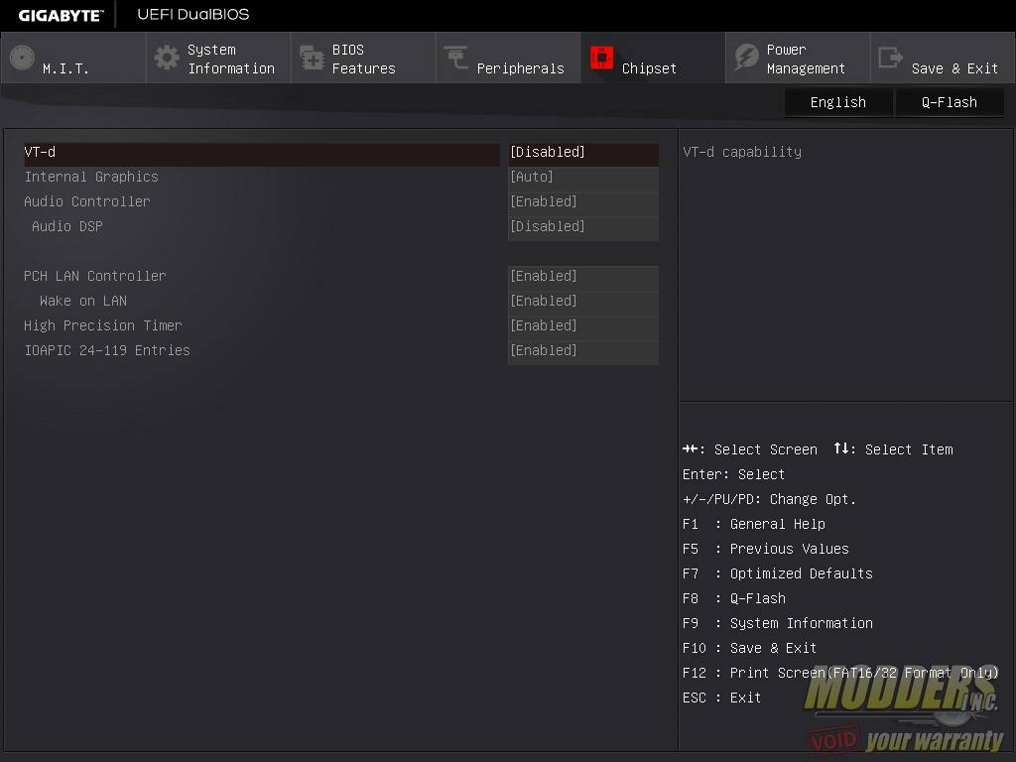
Task: Click the '+/-/PU/PD: Change Opt.' hint
Action: click(769, 499)
